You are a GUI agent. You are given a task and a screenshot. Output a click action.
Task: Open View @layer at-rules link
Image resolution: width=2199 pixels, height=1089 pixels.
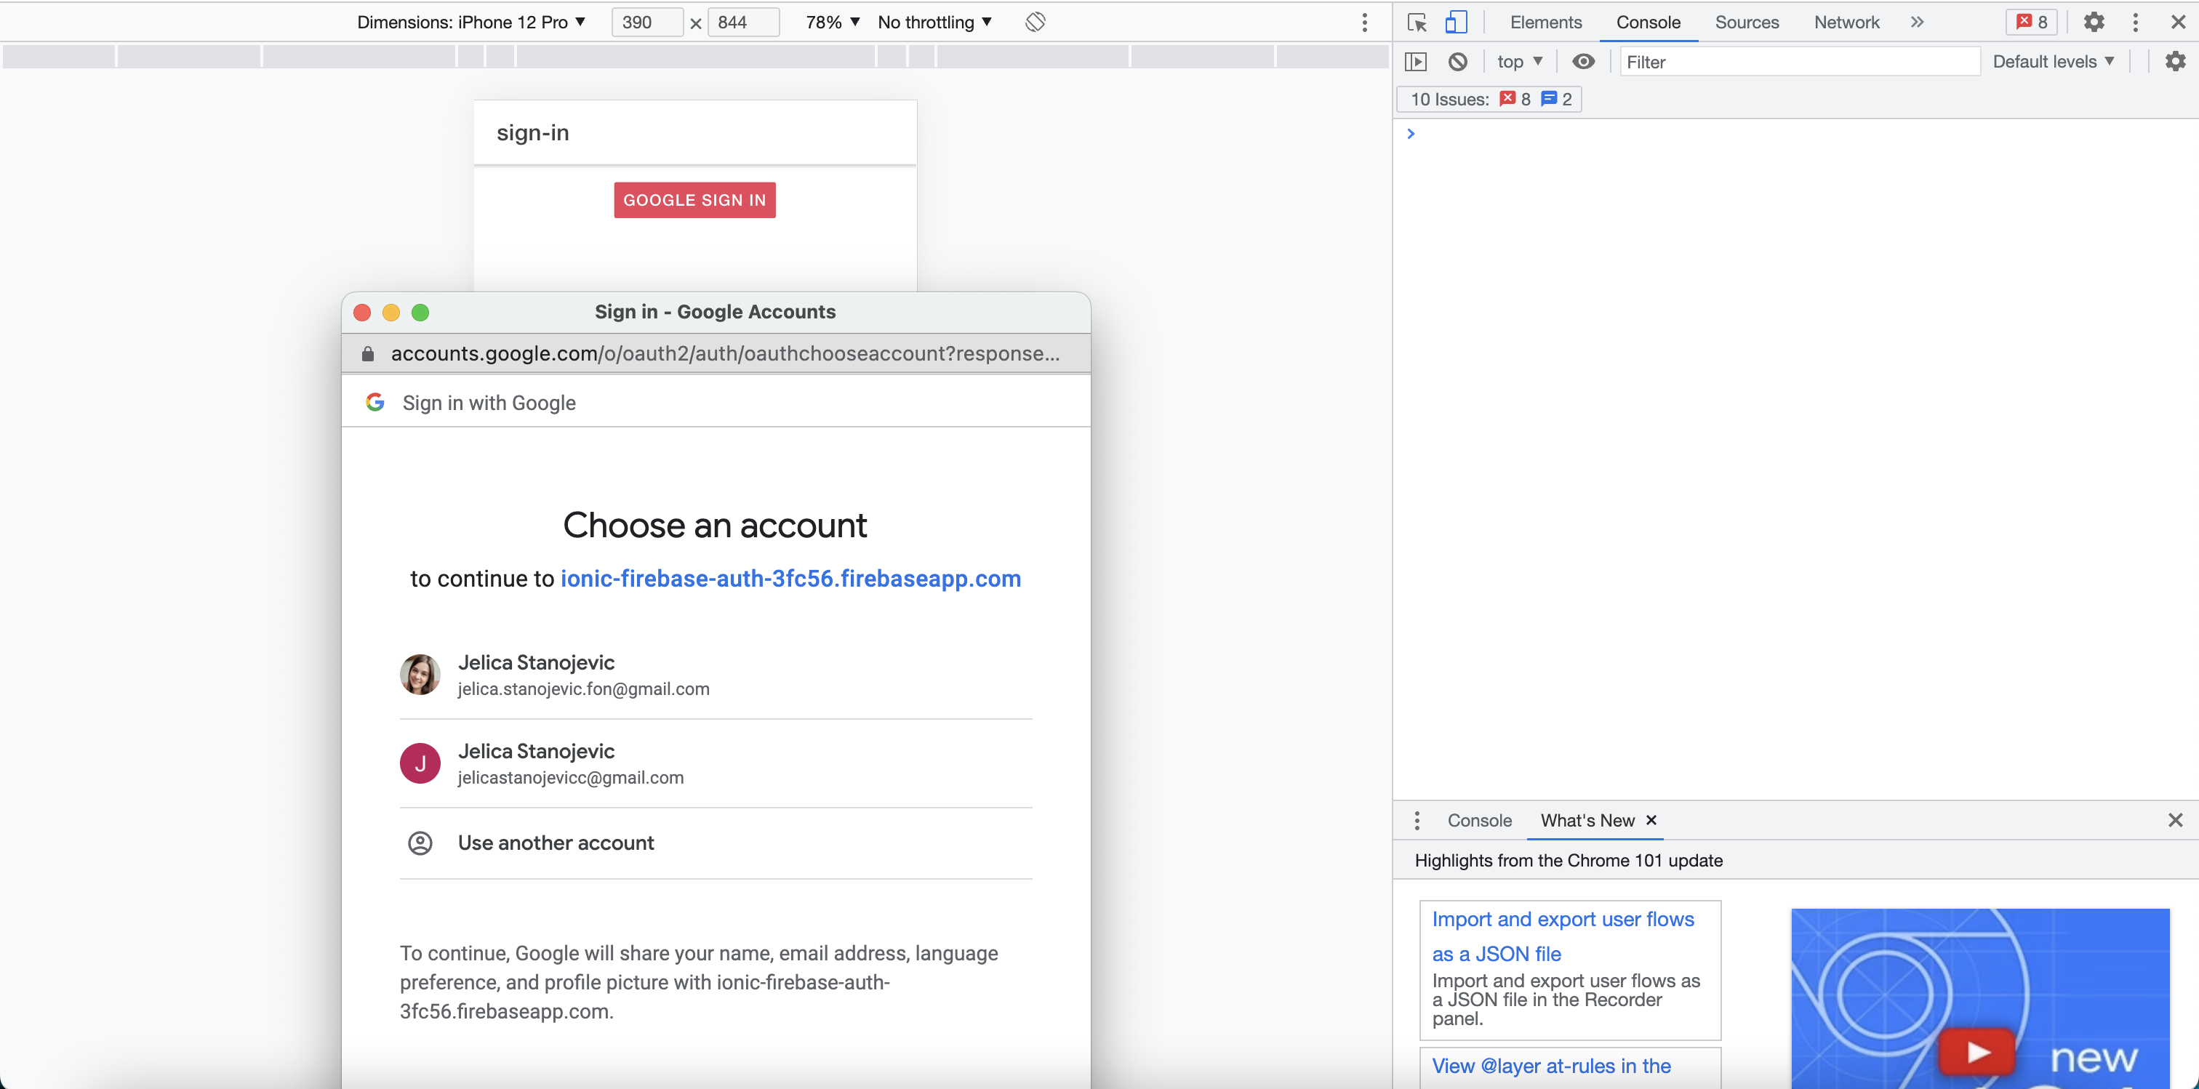click(x=1551, y=1066)
